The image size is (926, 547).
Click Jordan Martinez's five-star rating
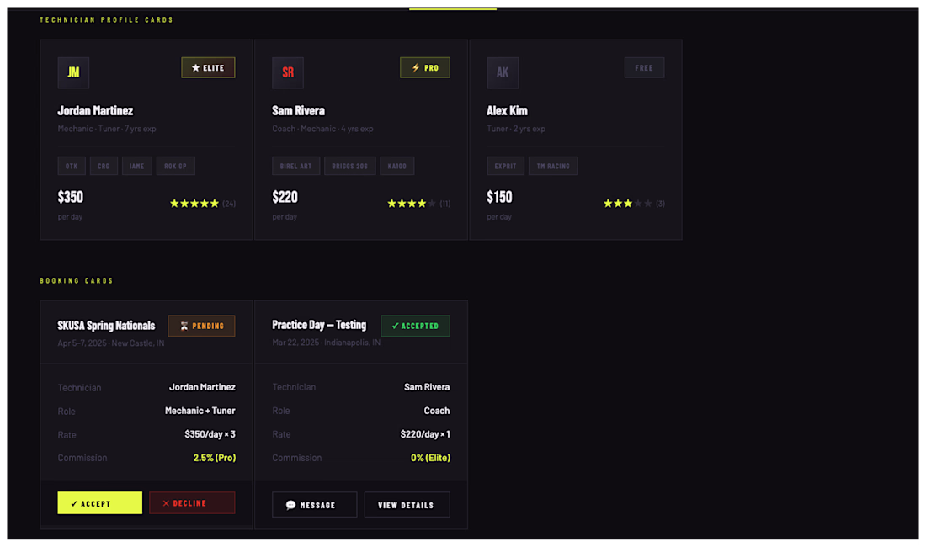click(194, 204)
